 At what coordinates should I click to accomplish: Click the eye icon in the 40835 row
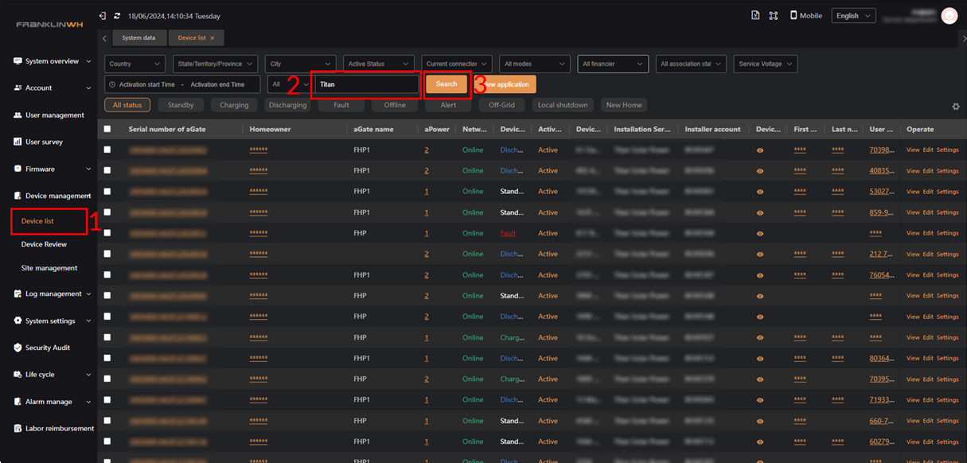(760, 170)
